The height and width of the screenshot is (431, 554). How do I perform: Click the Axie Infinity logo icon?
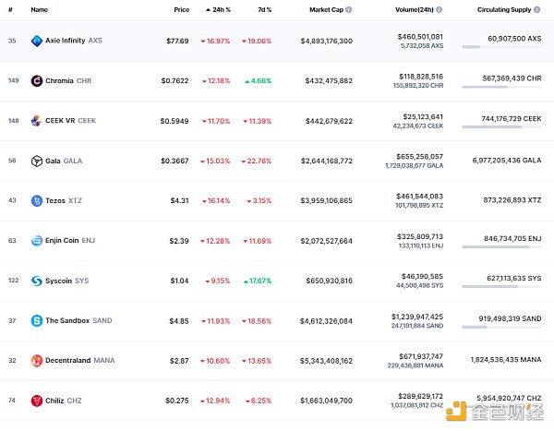pos(37,41)
